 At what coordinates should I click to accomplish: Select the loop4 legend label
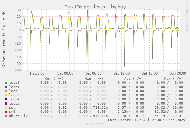[14, 99]
